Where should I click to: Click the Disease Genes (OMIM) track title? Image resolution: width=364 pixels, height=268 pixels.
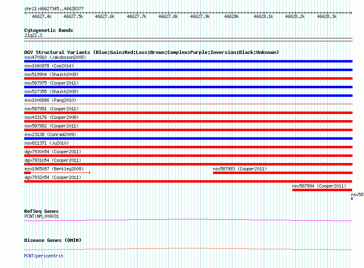(x=53, y=240)
